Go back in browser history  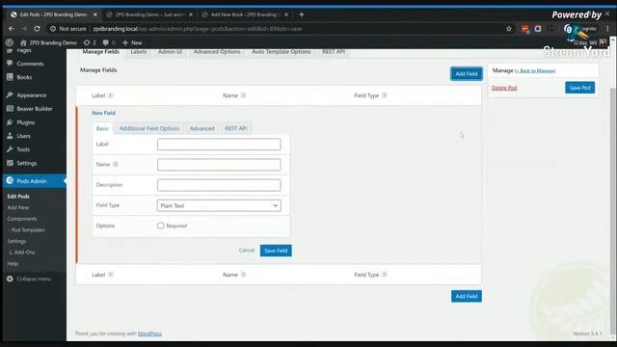coord(11,29)
